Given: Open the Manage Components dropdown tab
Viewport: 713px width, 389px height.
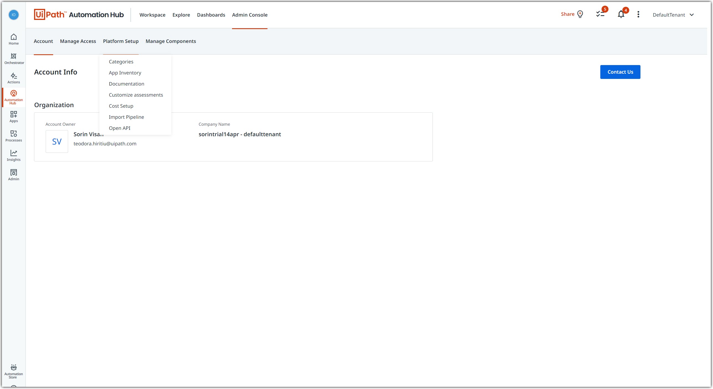Looking at the screenshot, I should (171, 41).
